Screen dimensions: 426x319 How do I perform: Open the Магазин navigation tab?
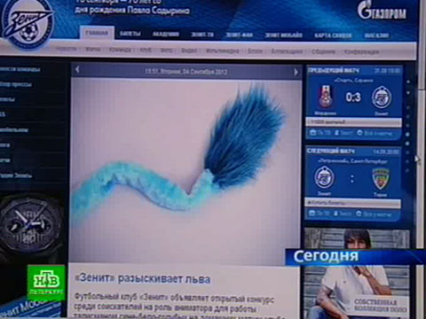click(376, 35)
